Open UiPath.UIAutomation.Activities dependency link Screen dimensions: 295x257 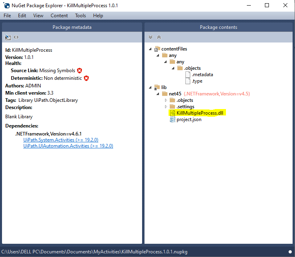click(68, 146)
